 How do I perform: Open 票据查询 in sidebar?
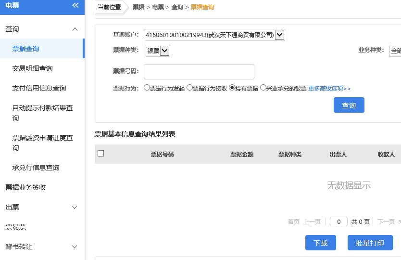[42, 49]
